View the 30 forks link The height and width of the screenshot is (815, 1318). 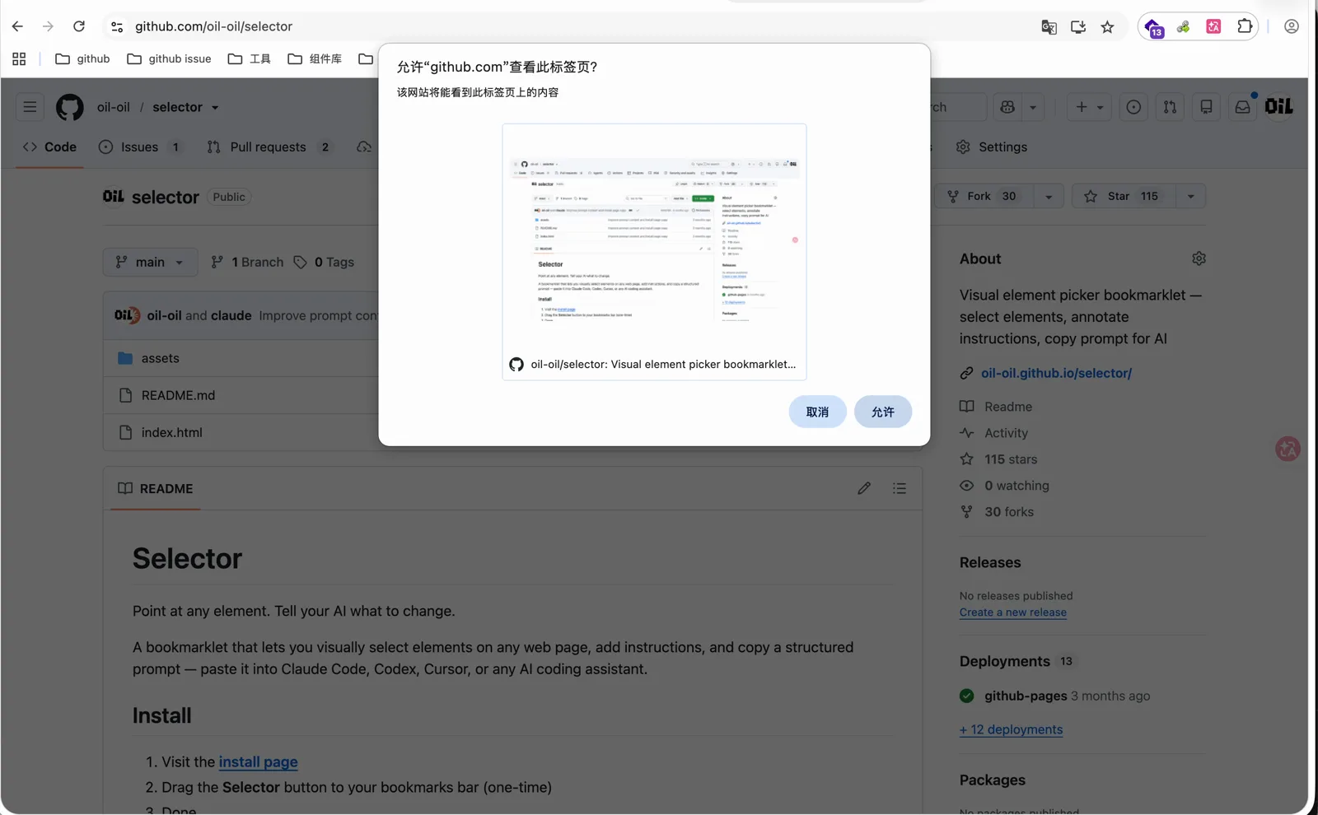point(997,512)
